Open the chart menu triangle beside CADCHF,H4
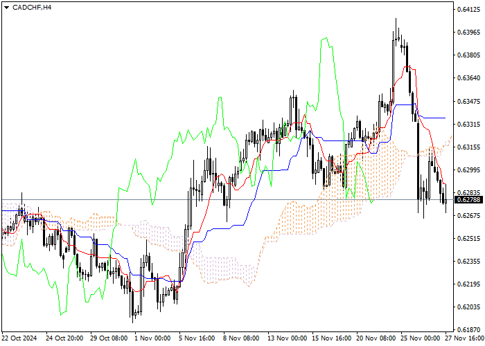The image size is (485, 346). click(x=6, y=8)
